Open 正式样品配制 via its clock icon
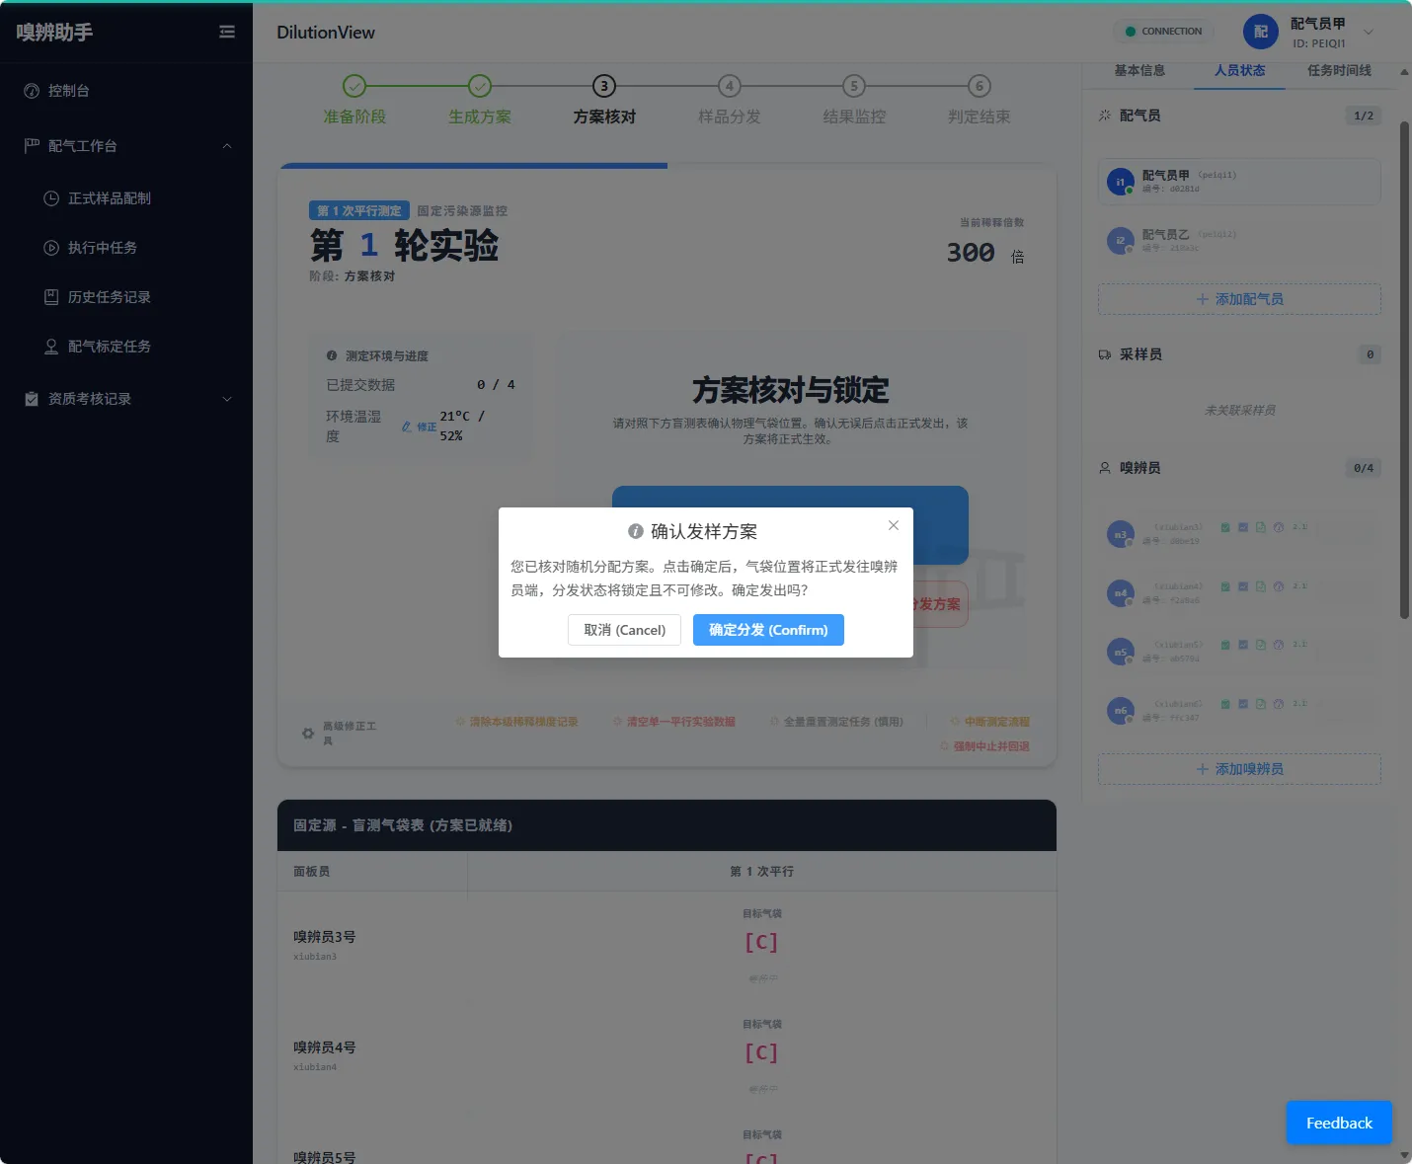Viewport: 1412px width, 1164px height. (x=51, y=198)
